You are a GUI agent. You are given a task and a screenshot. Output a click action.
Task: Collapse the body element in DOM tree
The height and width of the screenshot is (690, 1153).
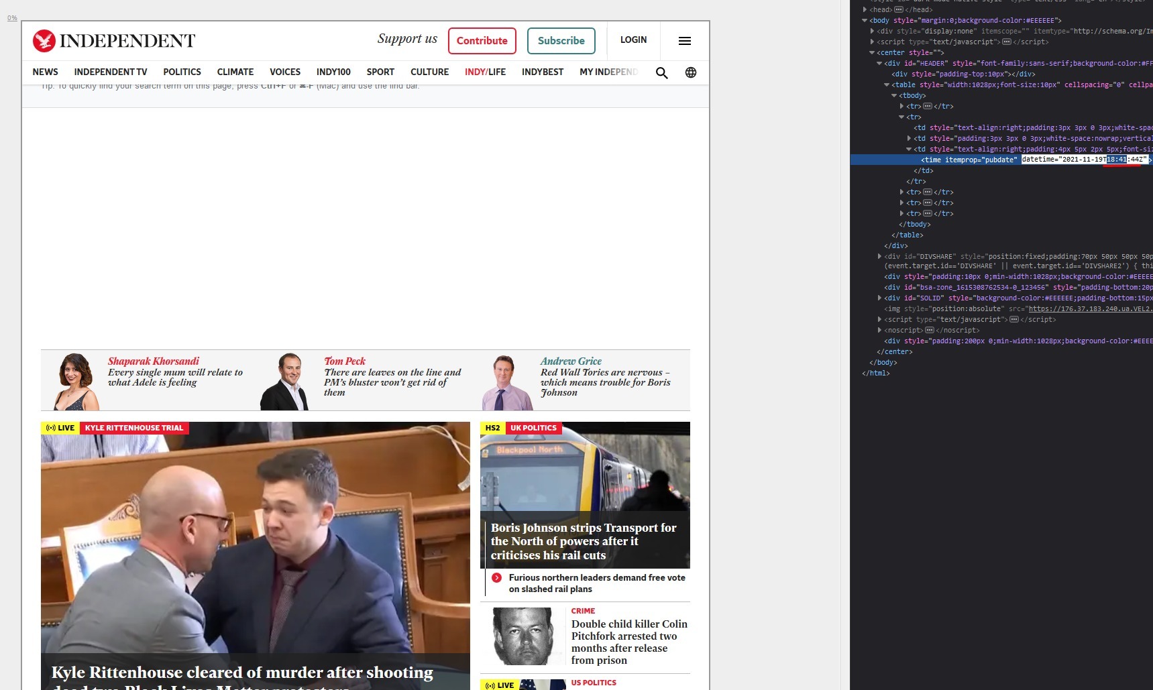pos(865,20)
